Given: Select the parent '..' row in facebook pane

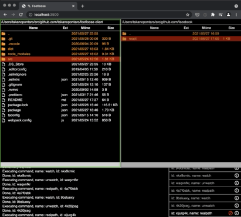Looking at the screenshot, I should [181, 33].
